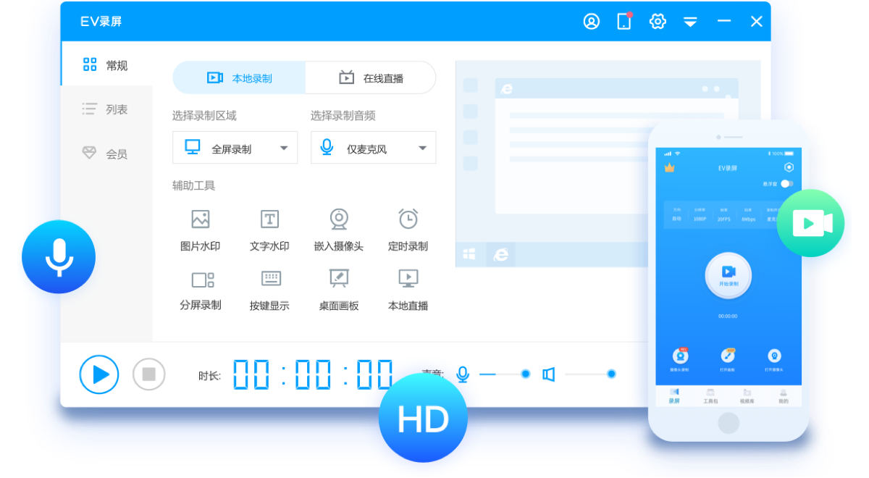Click the 选择录制音频 label
Image resolution: width=869 pixels, height=478 pixels.
click(x=343, y=116)
